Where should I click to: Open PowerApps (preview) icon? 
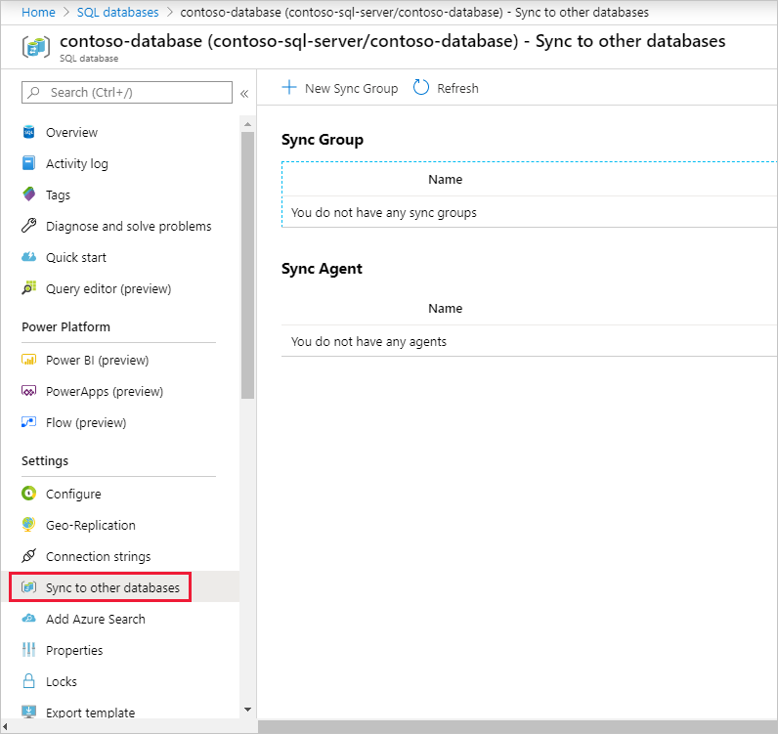[x=28, y=392]
